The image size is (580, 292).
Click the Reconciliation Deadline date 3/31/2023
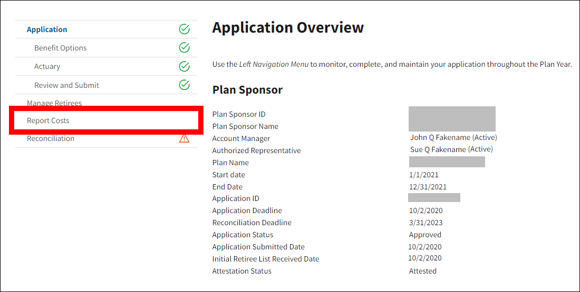click(x=426, y=223)
